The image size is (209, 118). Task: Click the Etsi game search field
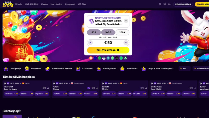click(x=184, y=68)
